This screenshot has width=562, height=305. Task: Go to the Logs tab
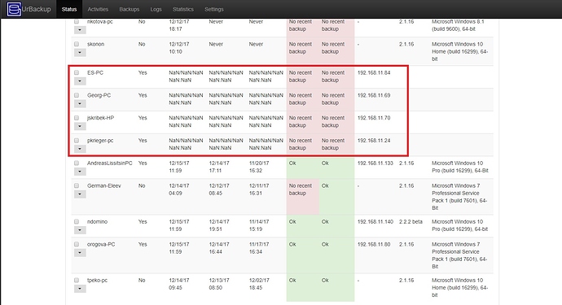coord(156,9)
